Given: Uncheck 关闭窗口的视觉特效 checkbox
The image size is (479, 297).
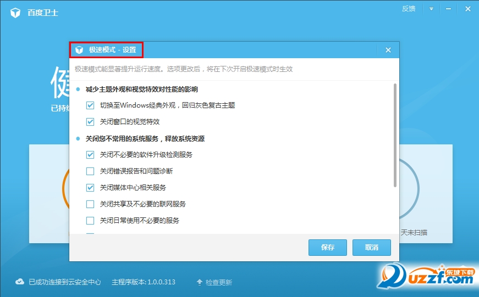Looking at the screenshot, I should (91, 122).
